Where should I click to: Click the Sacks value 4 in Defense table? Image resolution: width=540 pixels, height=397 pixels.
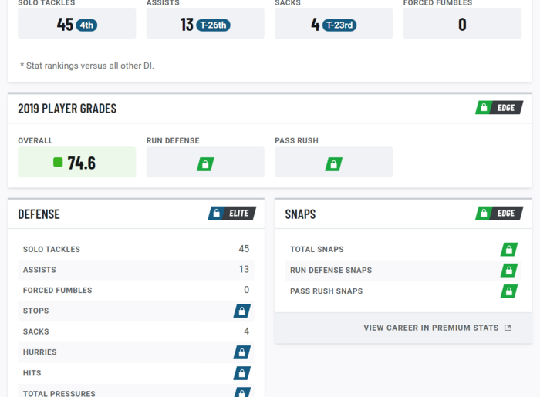[247, 331]
